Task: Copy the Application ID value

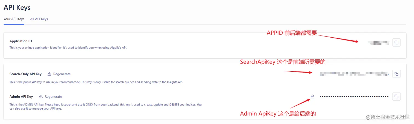Action: pyautogui.click(x=396, y=43)
